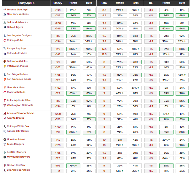The width and height of the screenshot is (191, 173).
Task: Select the Braves -325 moneyline cell
Action: coord(58,119)
